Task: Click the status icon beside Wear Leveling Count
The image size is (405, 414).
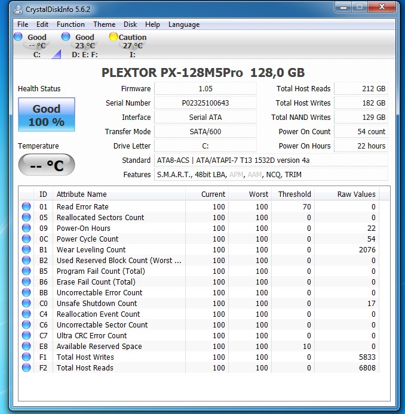Action: tap(26, 249)
